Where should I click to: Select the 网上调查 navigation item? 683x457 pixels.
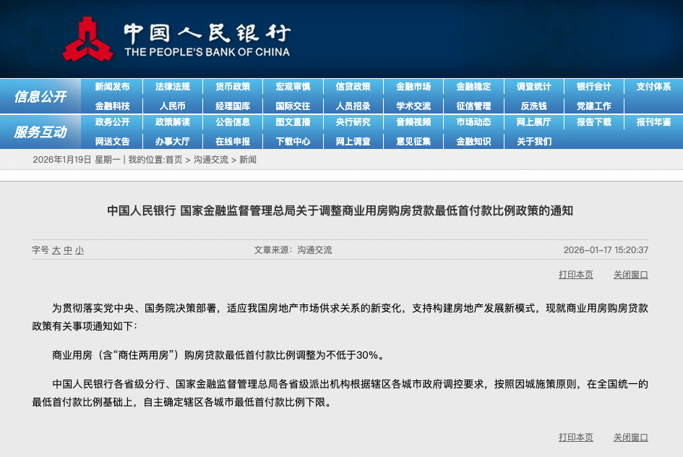353,141
